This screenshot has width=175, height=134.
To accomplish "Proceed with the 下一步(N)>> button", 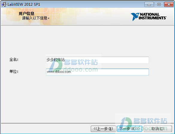I will [x=129, y=129].
